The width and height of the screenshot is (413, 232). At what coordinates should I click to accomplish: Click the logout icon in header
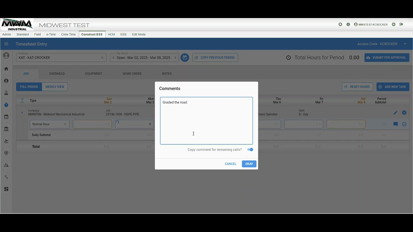point(401,24)
